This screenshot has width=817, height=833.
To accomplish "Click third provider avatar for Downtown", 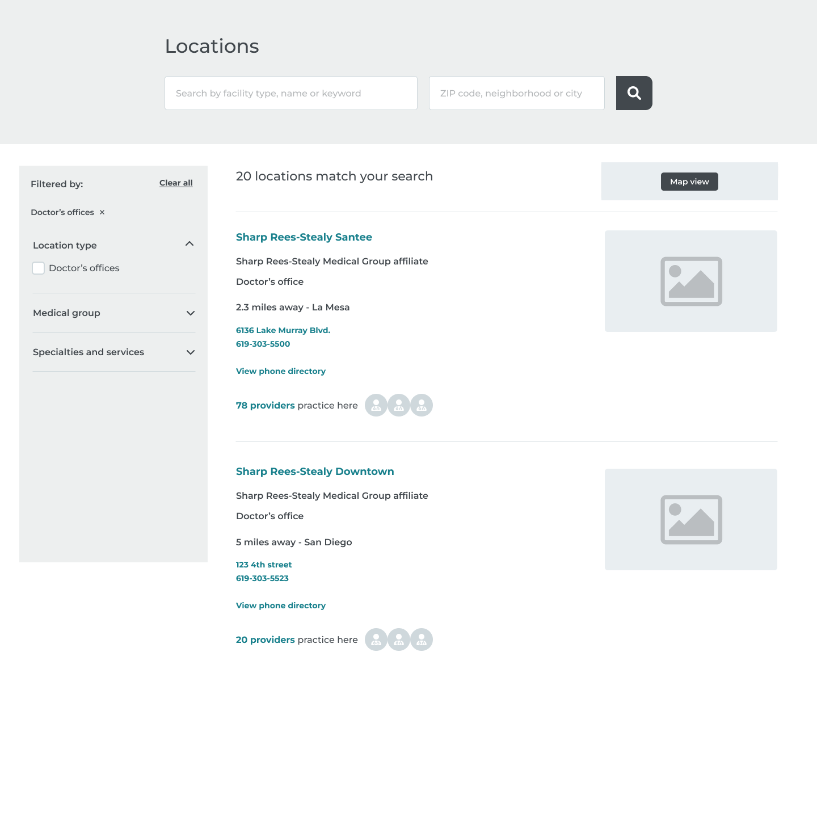I will point(422,640).
